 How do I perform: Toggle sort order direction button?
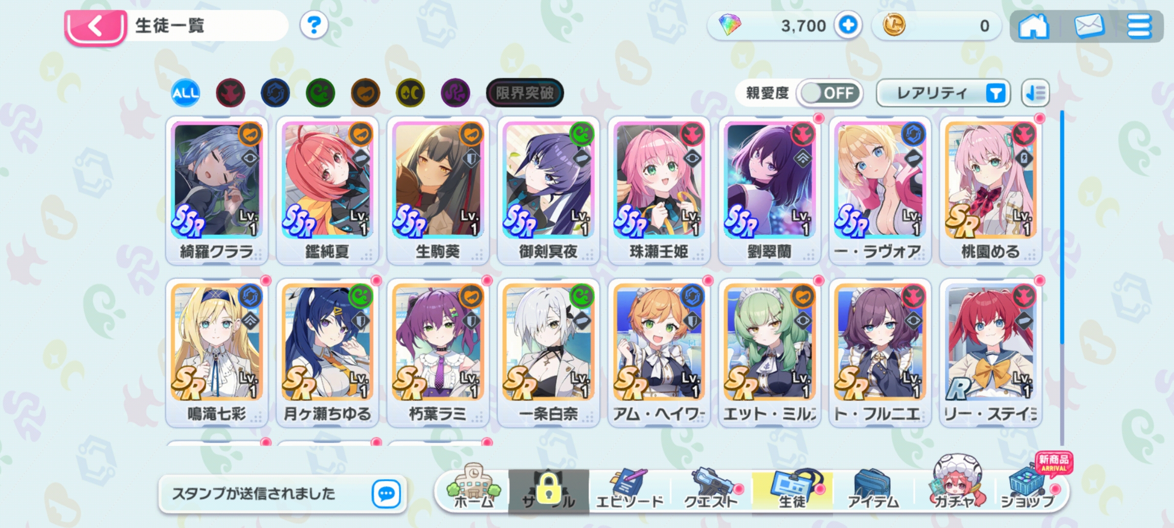1035,93
